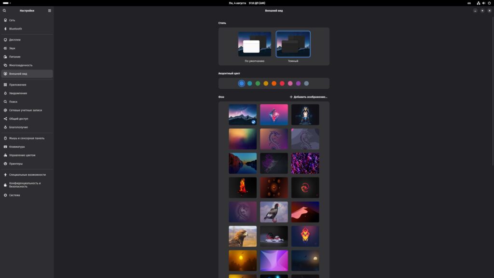Click the Принтеры printer icon
This screenshot has width=494, height=278.
click(x=5, y=164)
